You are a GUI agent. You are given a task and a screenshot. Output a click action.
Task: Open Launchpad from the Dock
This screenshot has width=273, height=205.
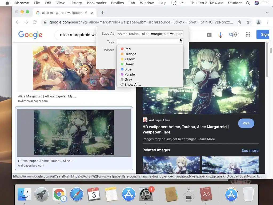click(42, 194)
